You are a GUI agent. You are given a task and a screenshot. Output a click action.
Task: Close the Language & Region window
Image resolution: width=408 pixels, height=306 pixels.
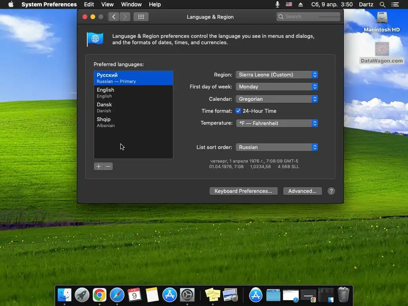pos(85,17)
